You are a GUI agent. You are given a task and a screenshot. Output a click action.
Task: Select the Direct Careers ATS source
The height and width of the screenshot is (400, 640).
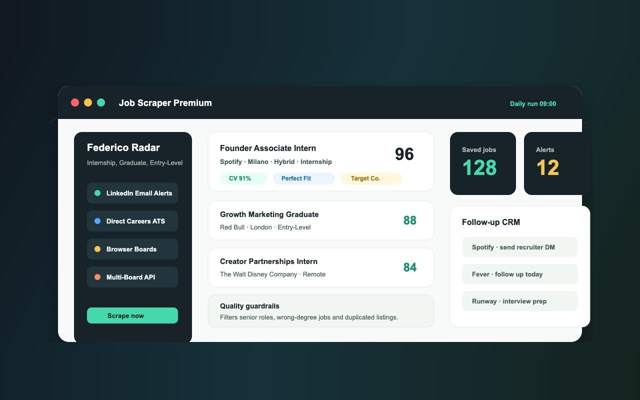coord(132,221)
